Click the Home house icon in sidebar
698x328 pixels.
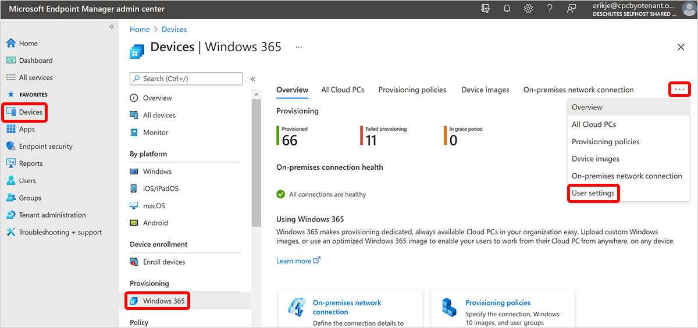click(11, 43)
